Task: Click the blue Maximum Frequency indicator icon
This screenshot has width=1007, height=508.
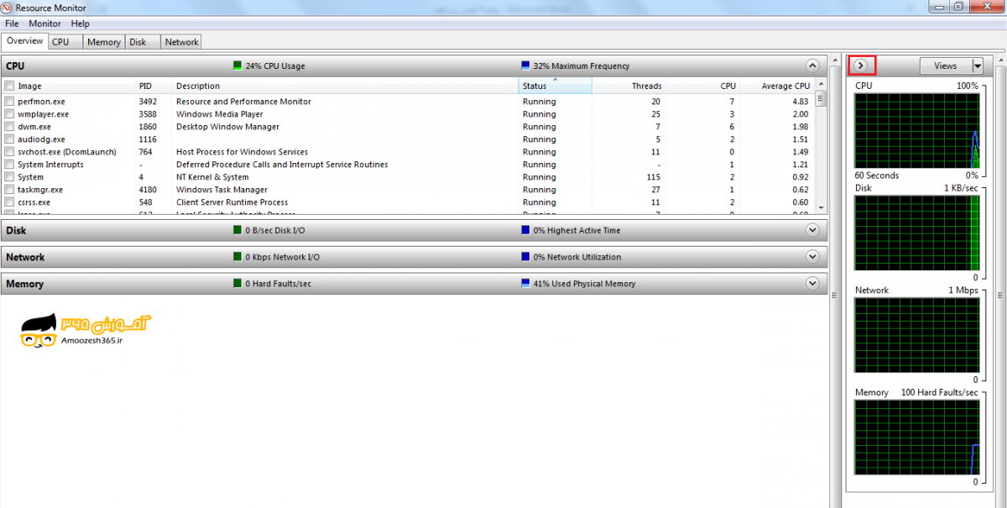Action: tap(525, 65)
